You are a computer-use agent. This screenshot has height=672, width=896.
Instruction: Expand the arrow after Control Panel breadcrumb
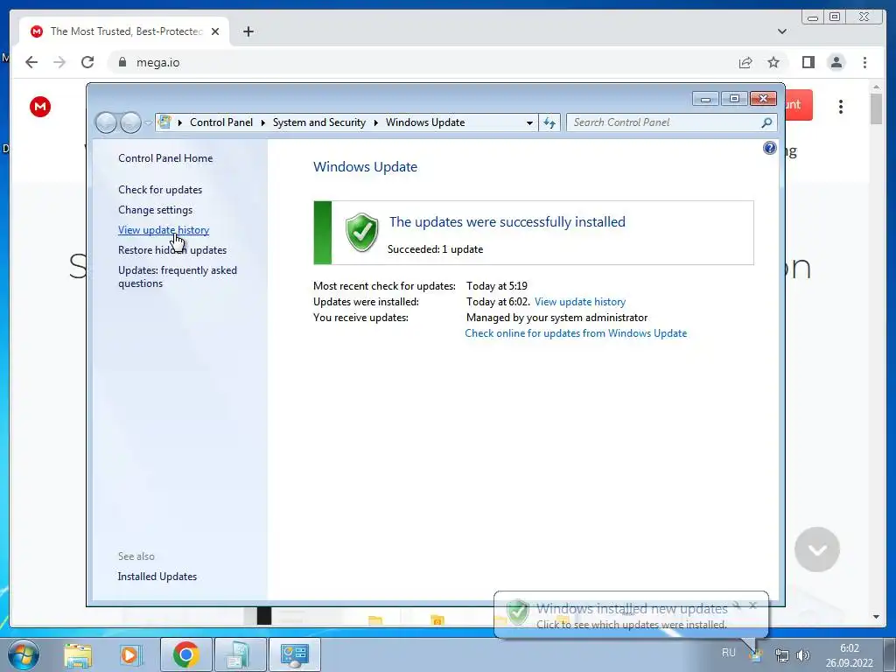pyautogui.click(x=262, y=122)
